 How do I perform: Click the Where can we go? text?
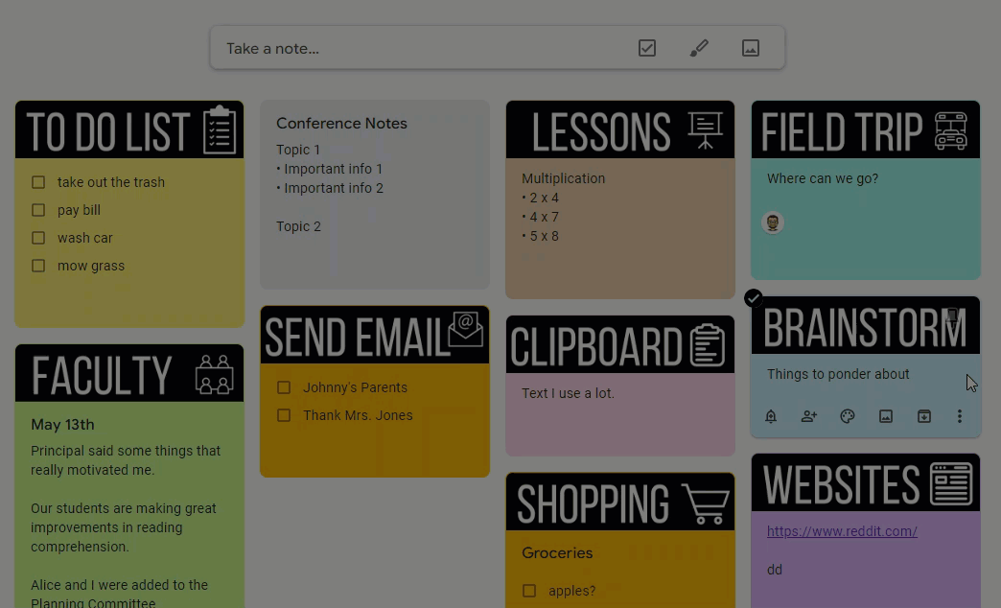click(x=823, y=178)
